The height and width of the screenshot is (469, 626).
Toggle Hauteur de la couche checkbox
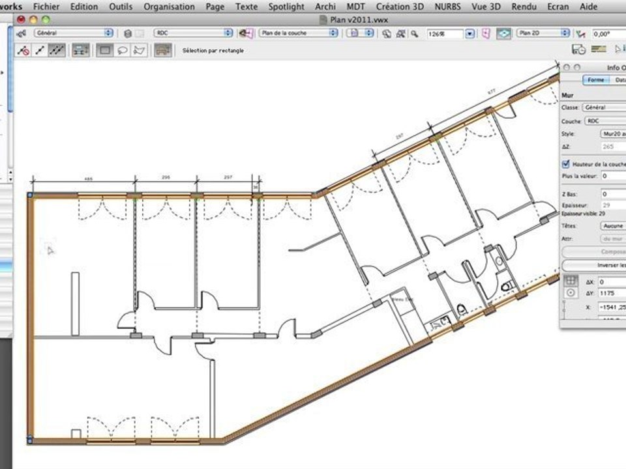566,164
